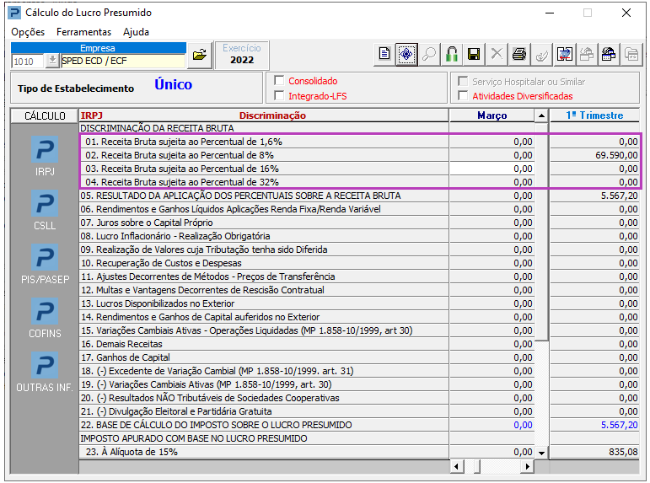The image size is (650, 483).
Task: Select row 23. À Alíquota de 15%
Action: [264, 452]
